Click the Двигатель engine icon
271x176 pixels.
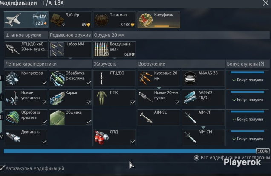tap(13, 137)
